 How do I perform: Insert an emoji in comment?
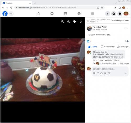click(98, 73)
